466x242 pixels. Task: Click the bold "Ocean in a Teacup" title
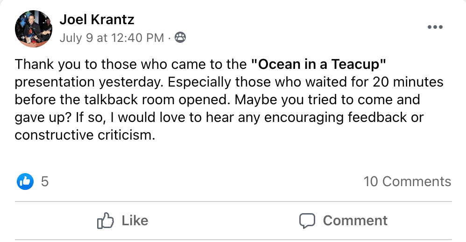[x=318, y=63]
